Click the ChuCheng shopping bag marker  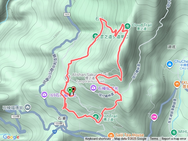(x=170, y=64)
